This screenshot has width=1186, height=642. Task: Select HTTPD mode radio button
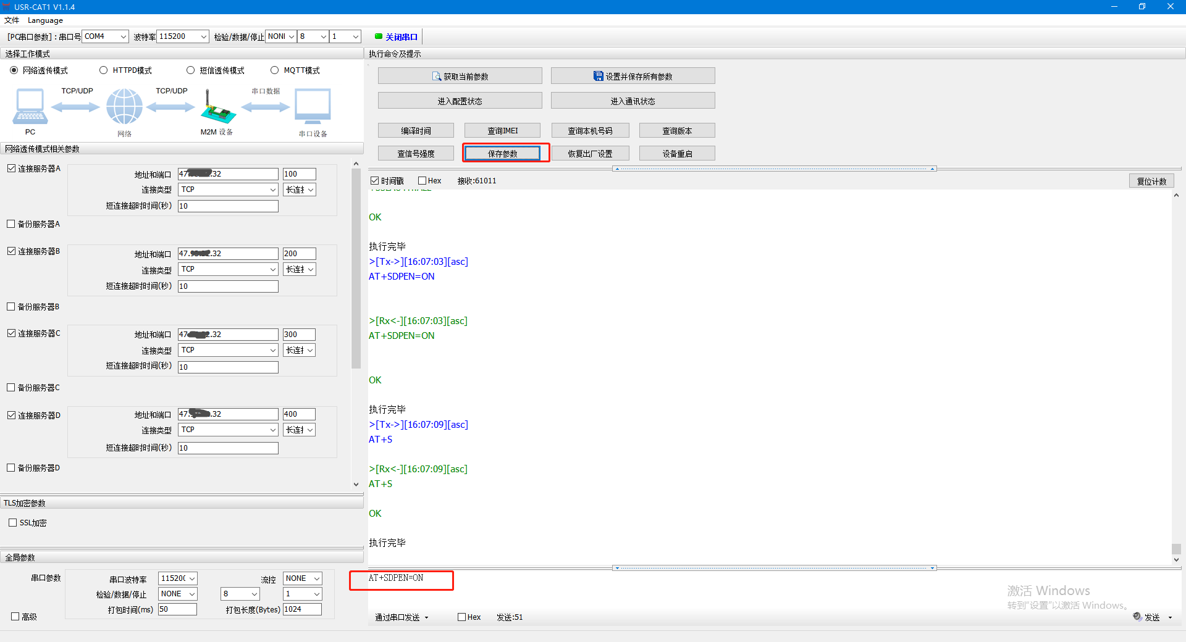[104, 70]
